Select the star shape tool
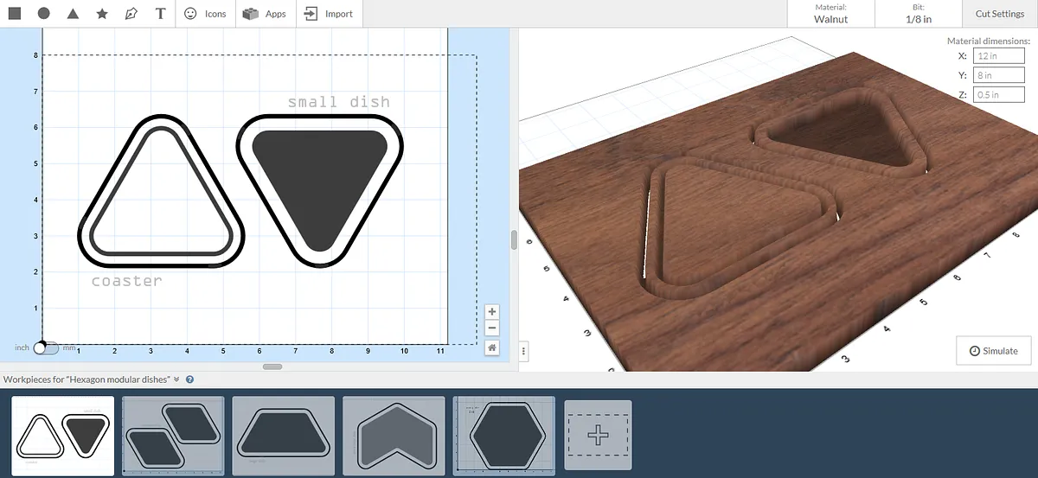1038x478 pixels. point(102,14)
